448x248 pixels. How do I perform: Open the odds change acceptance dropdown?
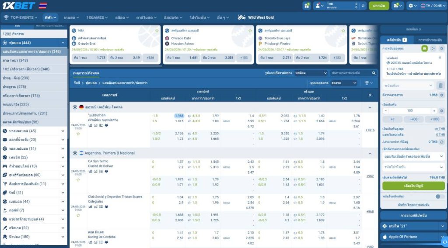click(x=413, y=156)
